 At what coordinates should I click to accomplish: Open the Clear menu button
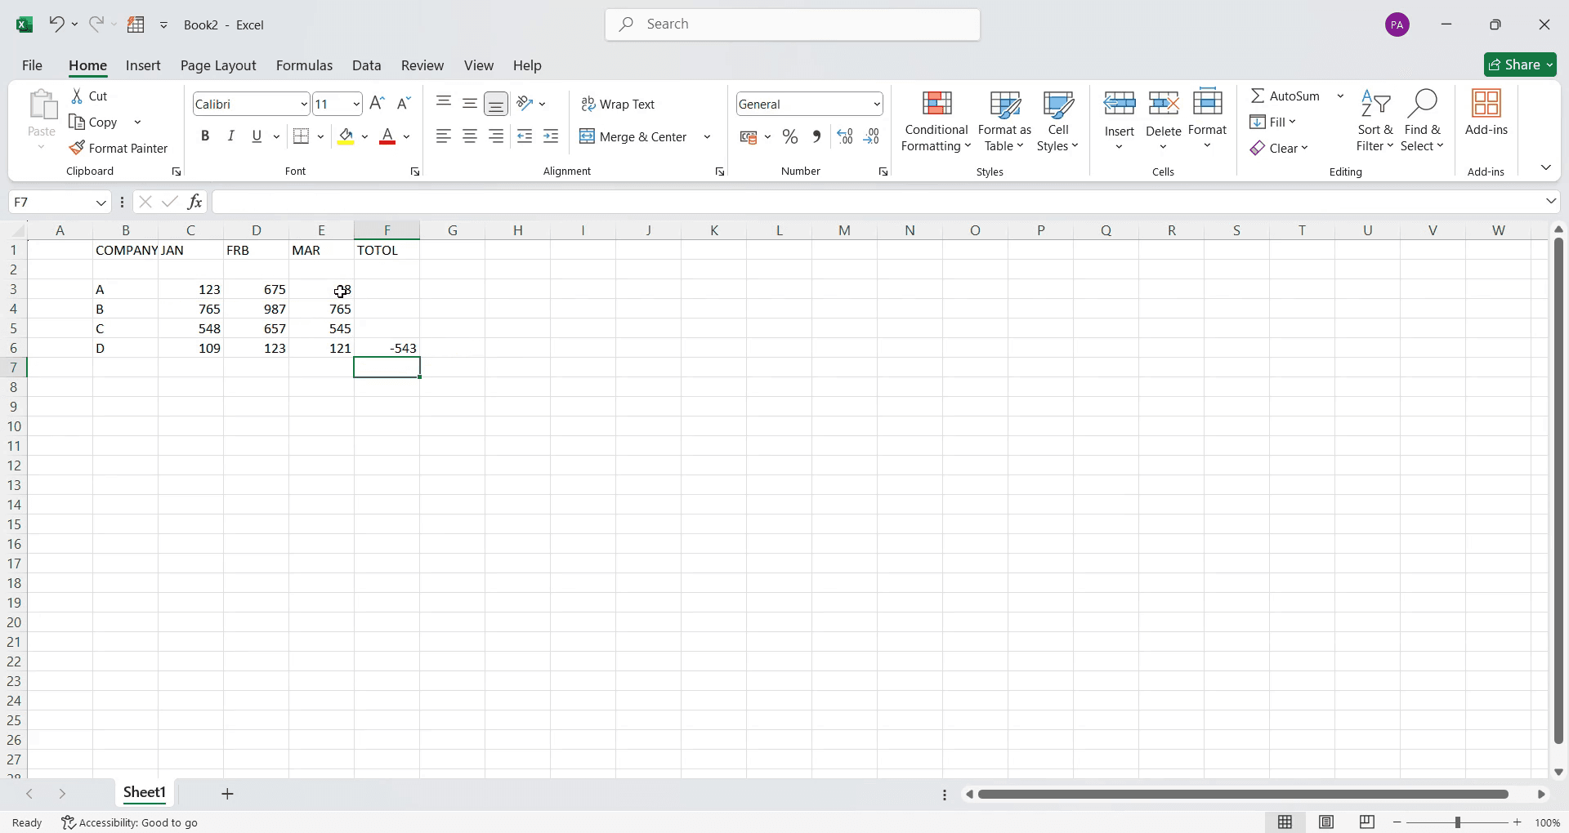pyautogui.click(x=1279, y=149)
